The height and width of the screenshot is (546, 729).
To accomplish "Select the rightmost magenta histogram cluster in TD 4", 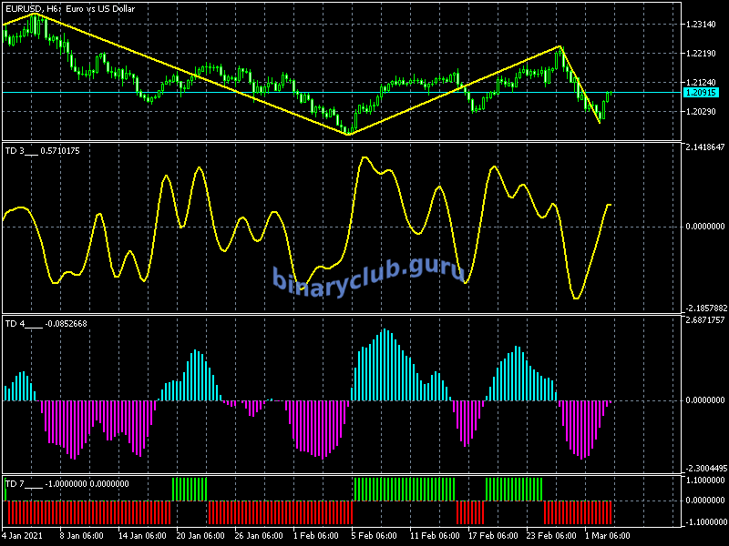I will (x=583, y=428).
